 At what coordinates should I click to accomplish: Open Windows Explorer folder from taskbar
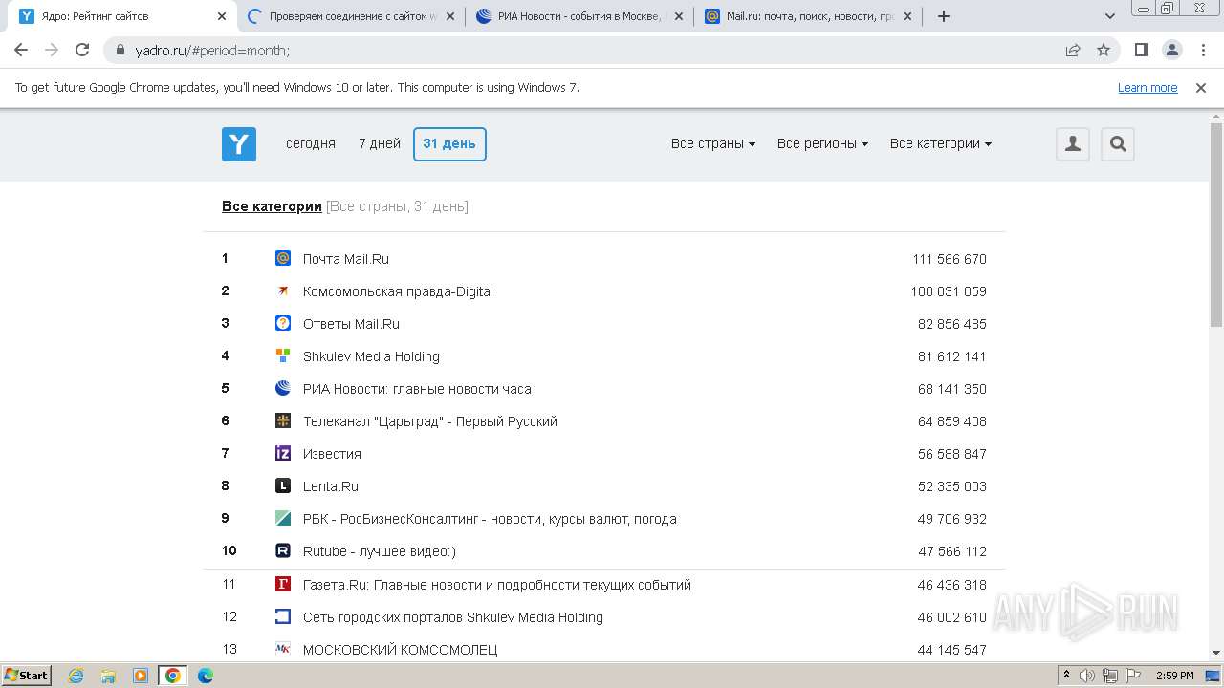pyautogui.click(x=108, y=676)
